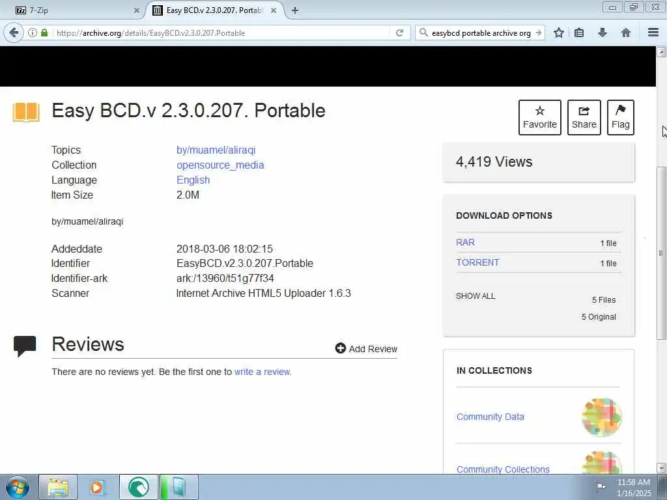
Task: Click Add Review
Action: click(x=366, y=349)
